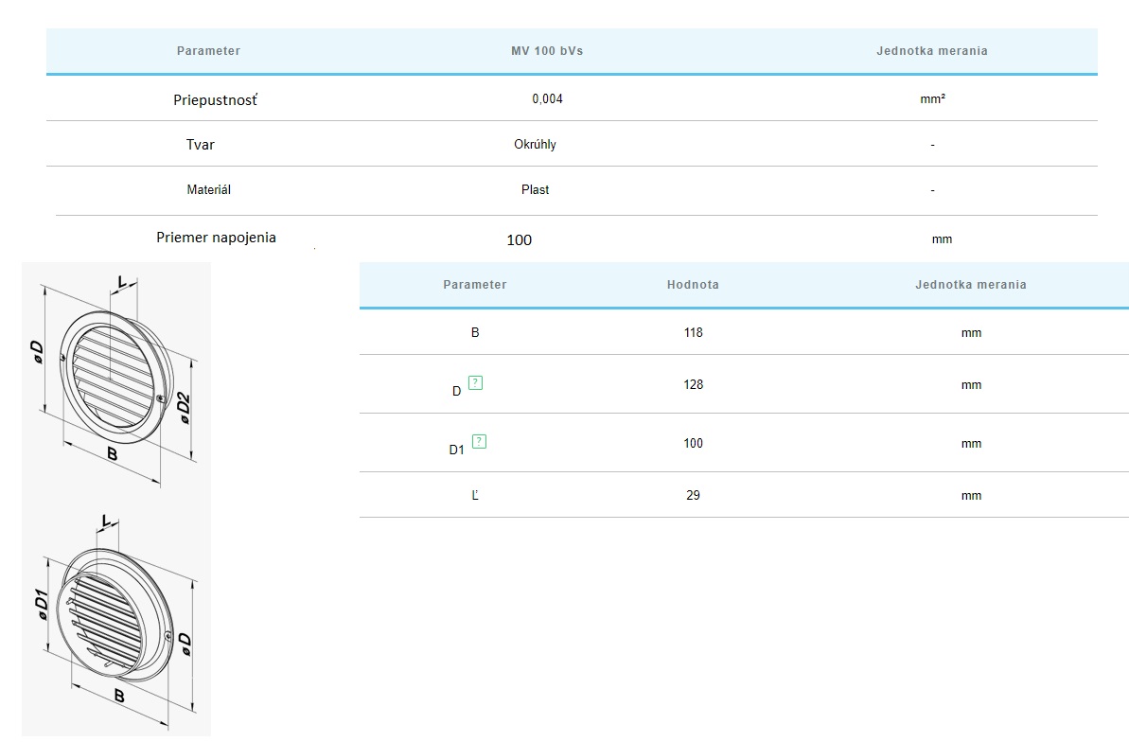Click the 'MV 100 bVs' column header
Viewport: 1129px width, 742px height.
[x=546, y=51]
